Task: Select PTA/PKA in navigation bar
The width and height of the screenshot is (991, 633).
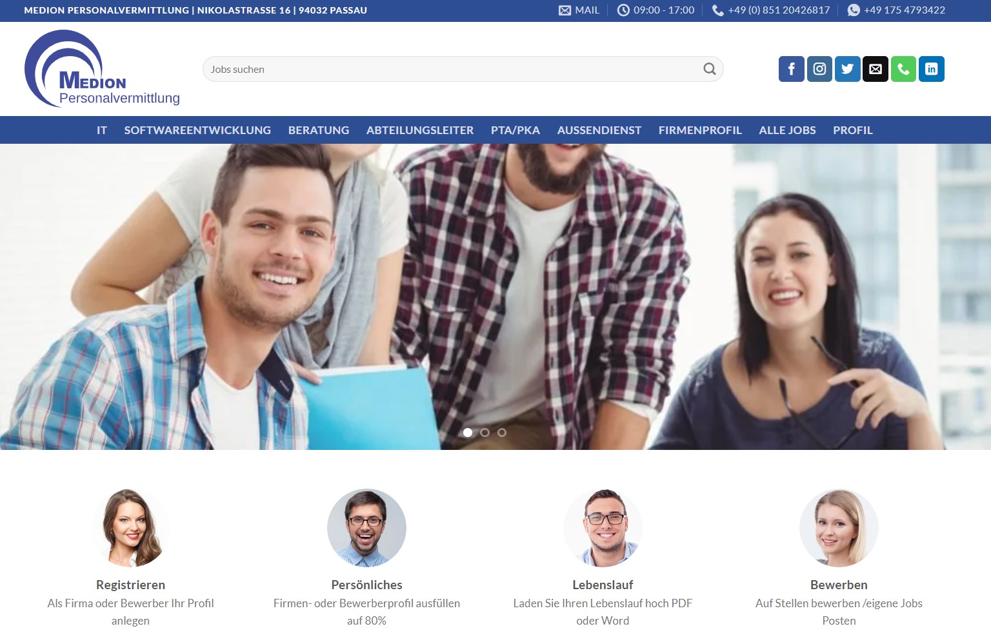Action: pyautogui.click(x=515, y=130)
